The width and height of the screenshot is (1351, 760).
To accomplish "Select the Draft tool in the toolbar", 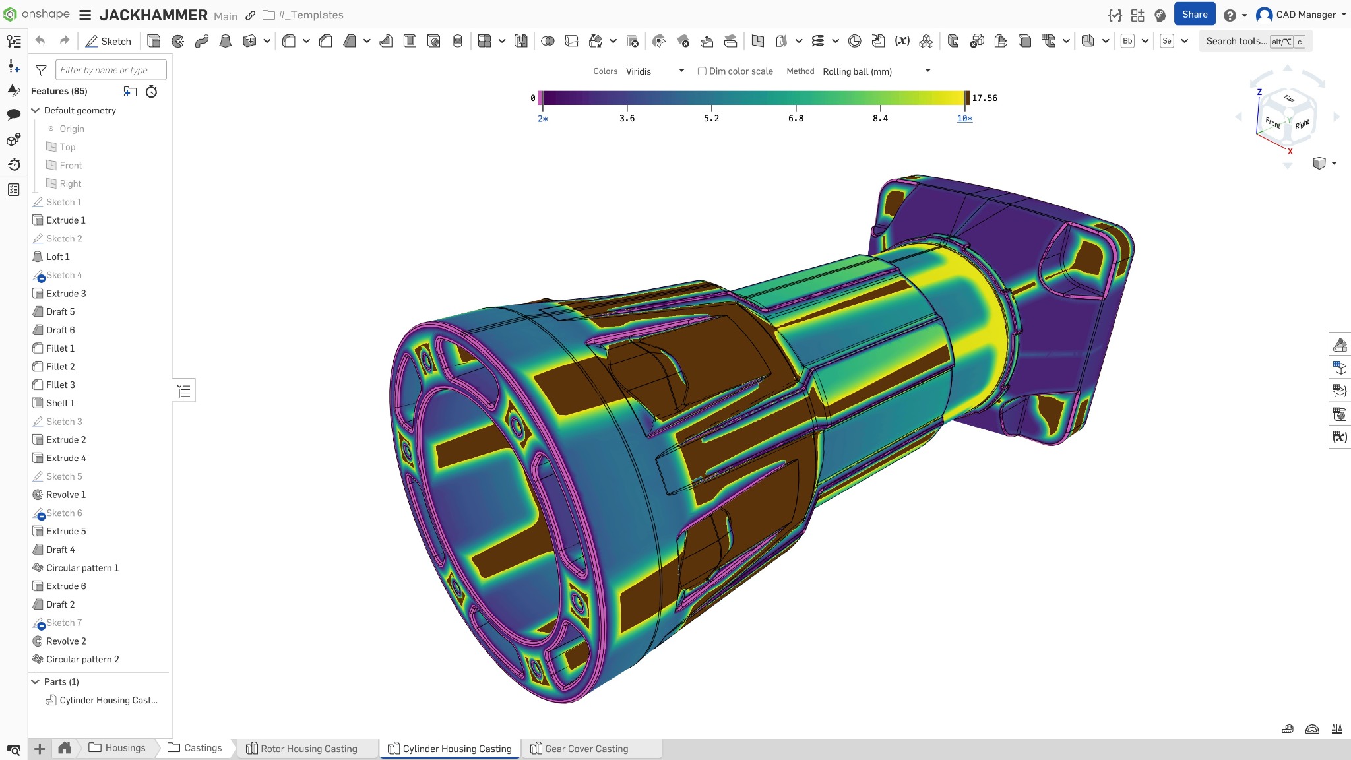I will (350, 41).
